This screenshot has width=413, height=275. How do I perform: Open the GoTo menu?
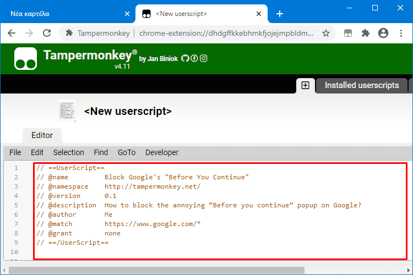[x=127, y=152]
